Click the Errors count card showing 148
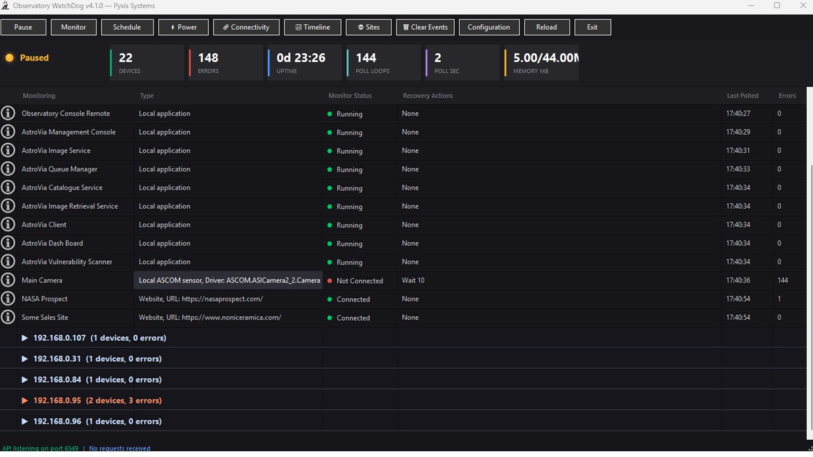 (225, 62)
